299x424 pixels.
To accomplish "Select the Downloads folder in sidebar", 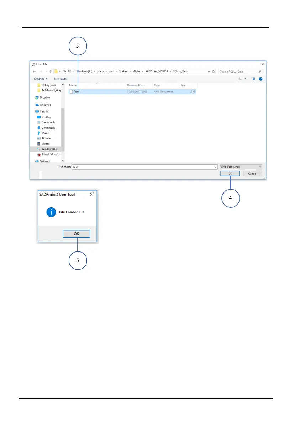I will tap(48, 128).
